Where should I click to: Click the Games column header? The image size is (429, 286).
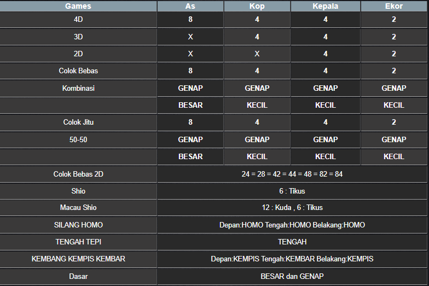[78, 6]
